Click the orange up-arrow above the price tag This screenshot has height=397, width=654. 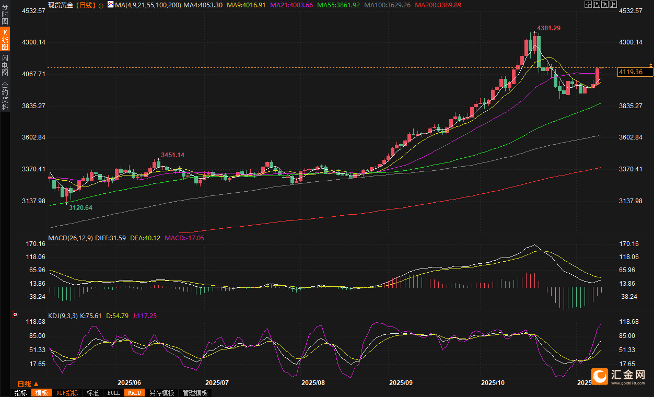coord(650,65)
